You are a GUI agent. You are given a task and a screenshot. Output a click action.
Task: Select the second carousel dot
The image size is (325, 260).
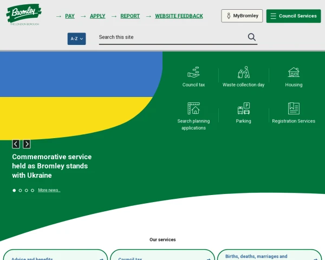(21, 190)
